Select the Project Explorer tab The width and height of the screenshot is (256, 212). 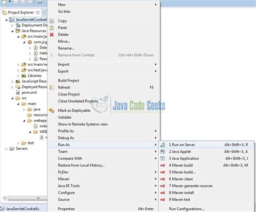[21, 12]
